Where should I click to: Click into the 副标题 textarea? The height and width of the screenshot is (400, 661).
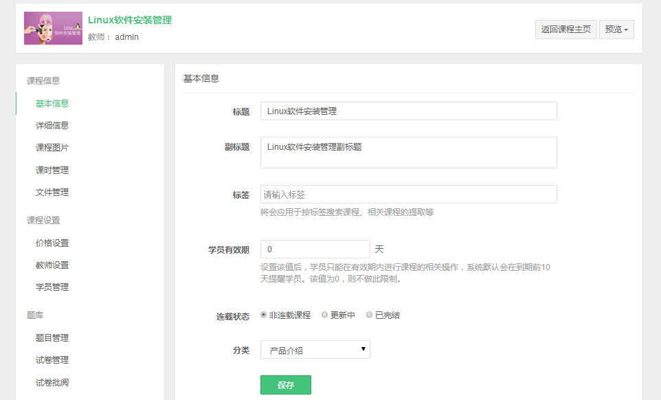pos(409,153)
